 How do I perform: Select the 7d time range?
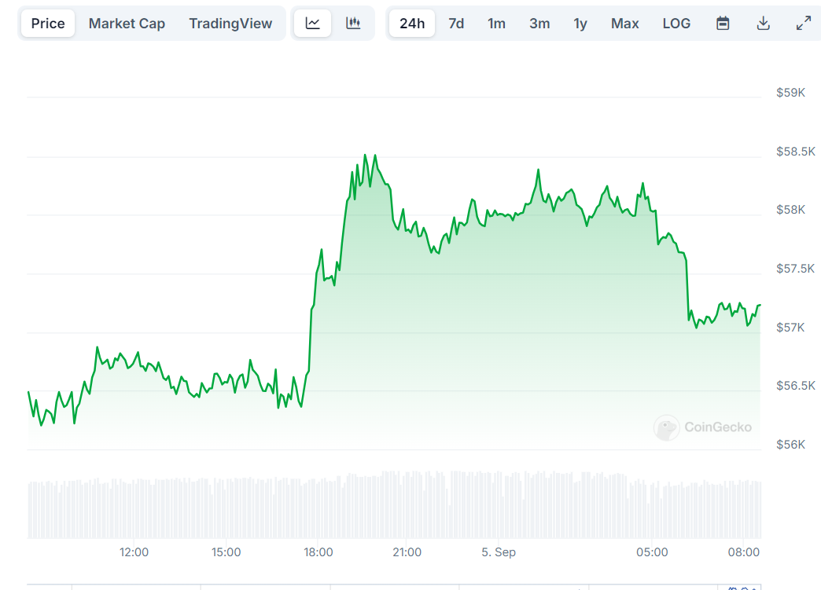(456, 23)
